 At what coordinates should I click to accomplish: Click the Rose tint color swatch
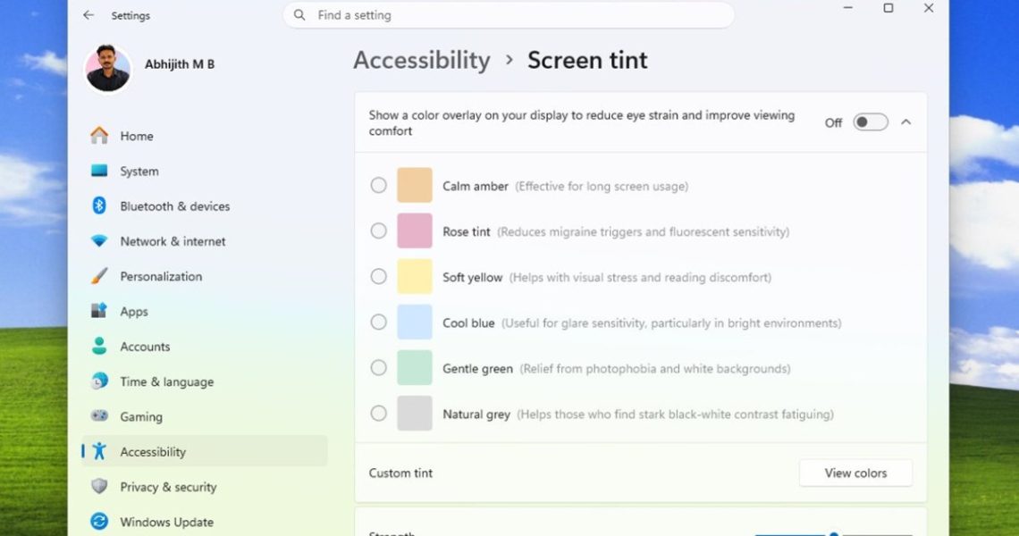(415, 231)
